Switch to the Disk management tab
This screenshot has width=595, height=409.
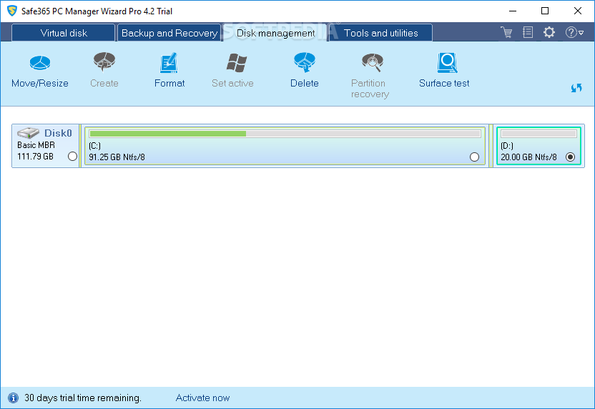click(x=276, y=33)
